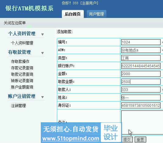
Task: Click the 身份证 number field
Action: [x=141, y=106]
